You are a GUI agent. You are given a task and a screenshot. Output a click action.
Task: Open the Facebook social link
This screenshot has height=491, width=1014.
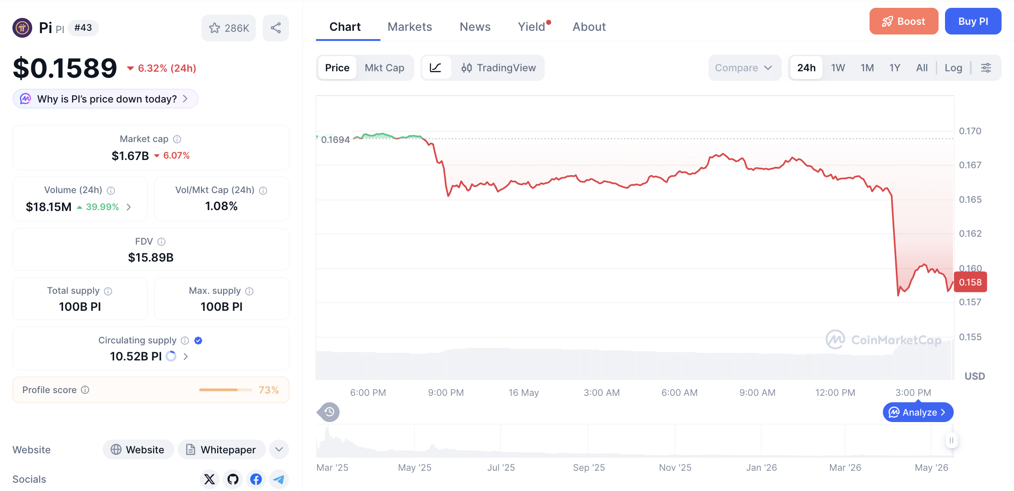256,479
